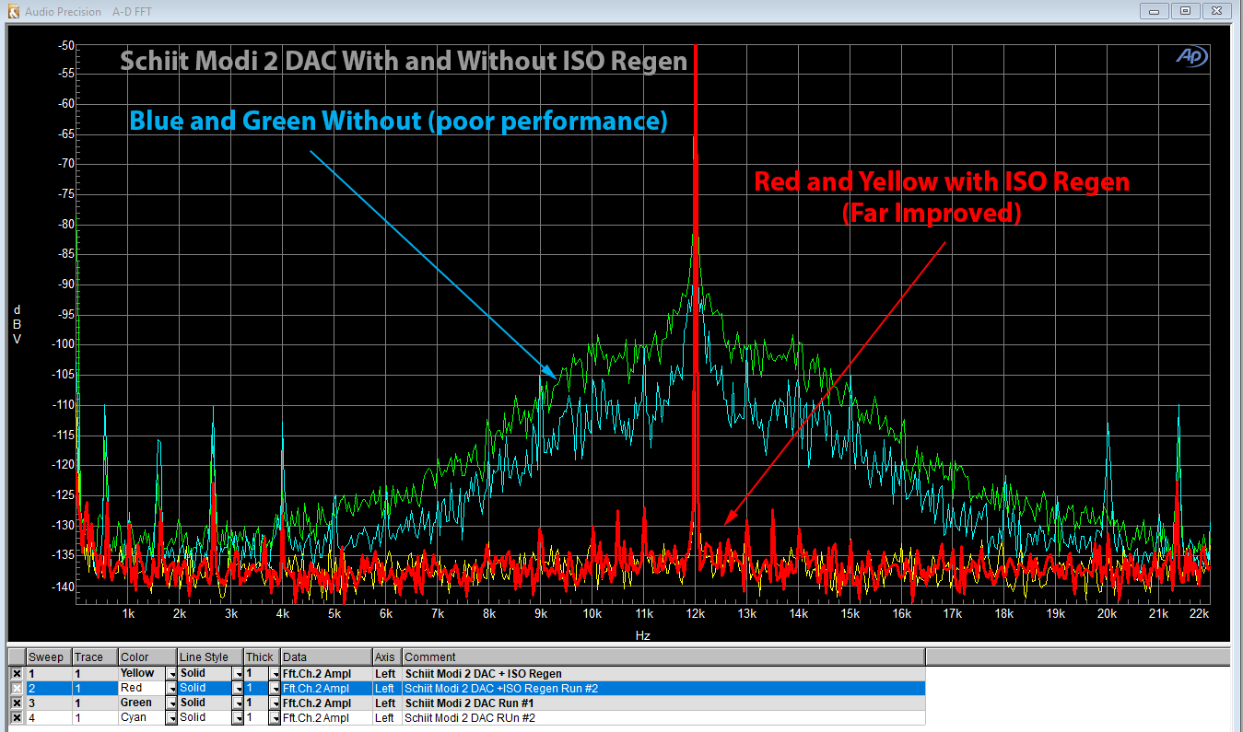Minimize the A-D FFT window
Viewport: 1243px width, 732px height.
click(1155, 11)
